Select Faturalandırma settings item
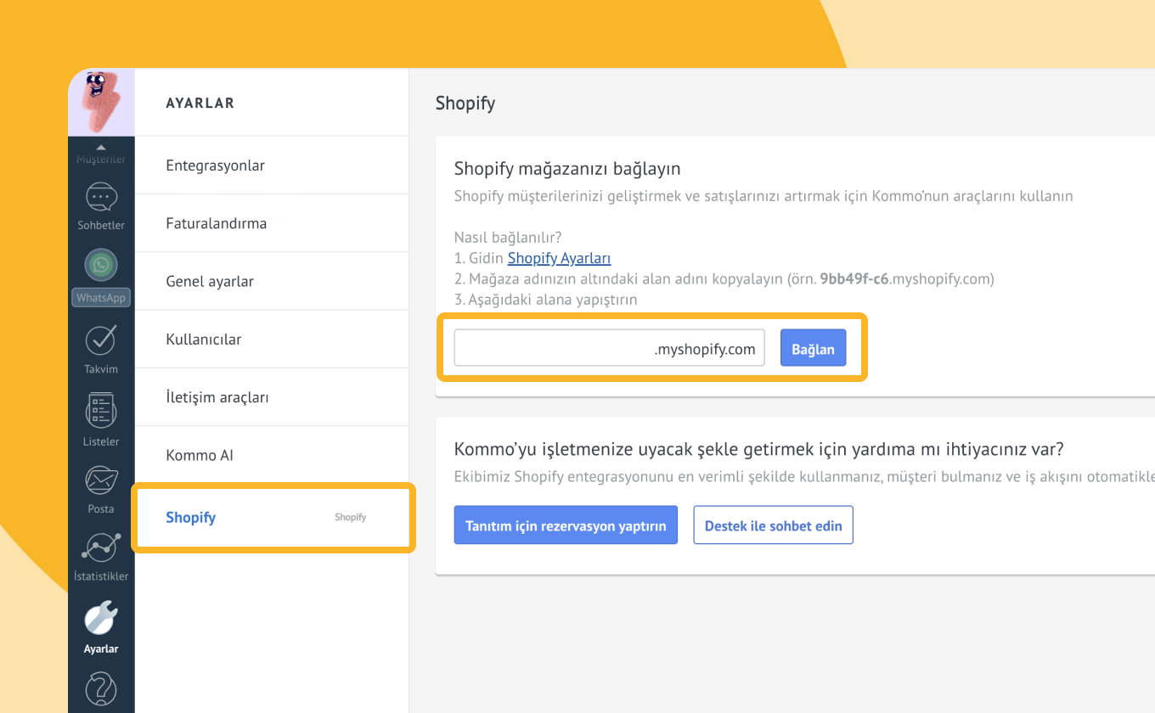Screen dimensions: 1155x713 [272, 223]
